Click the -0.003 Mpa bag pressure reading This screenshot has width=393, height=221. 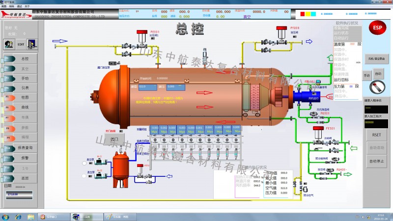coord(181,130)
